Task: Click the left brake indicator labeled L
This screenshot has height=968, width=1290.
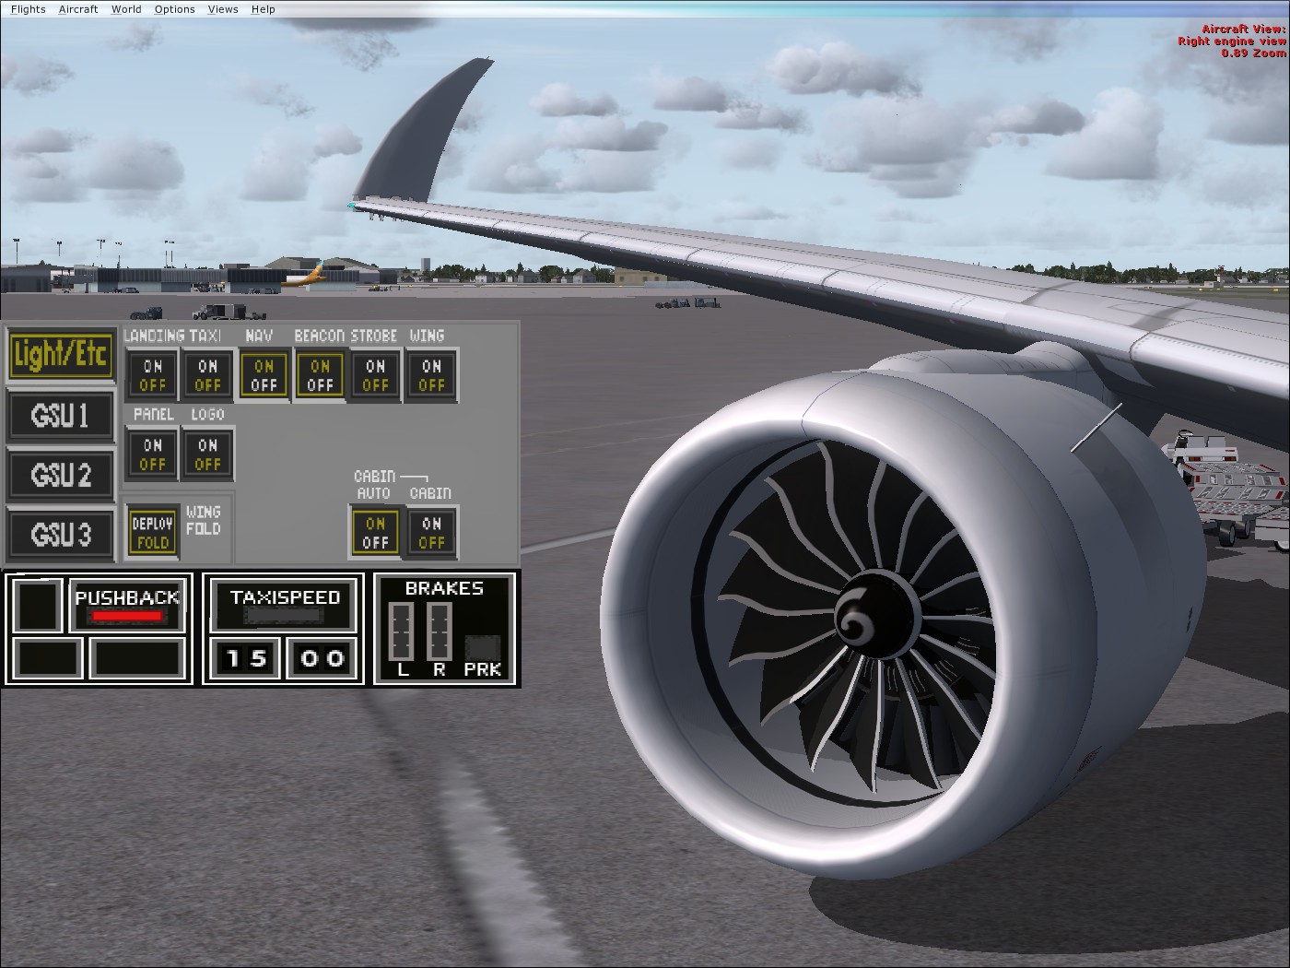Action: click(x=402, y=632)
